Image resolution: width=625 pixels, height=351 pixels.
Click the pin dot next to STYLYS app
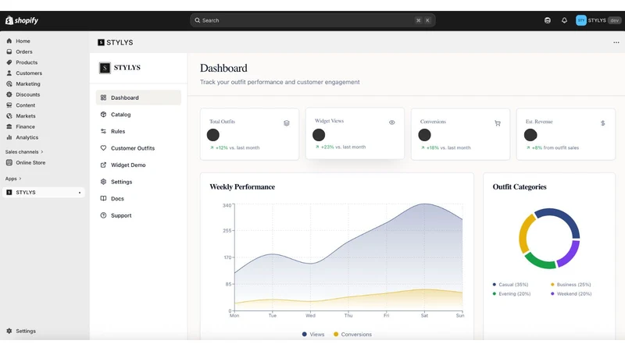(80, 193)
